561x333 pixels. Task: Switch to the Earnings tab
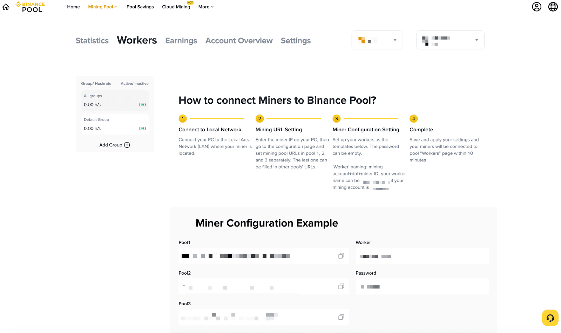pyautogui.click(x=181, y=41)
